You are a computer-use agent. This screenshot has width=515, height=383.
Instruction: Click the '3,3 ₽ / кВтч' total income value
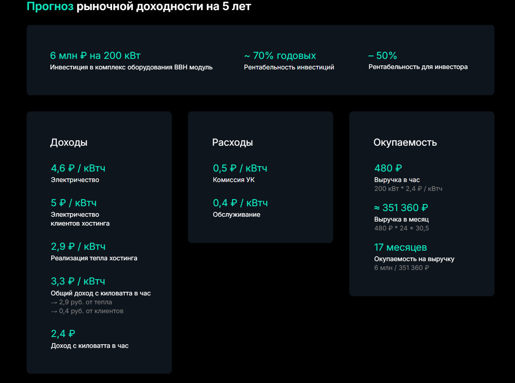(78, 281)
